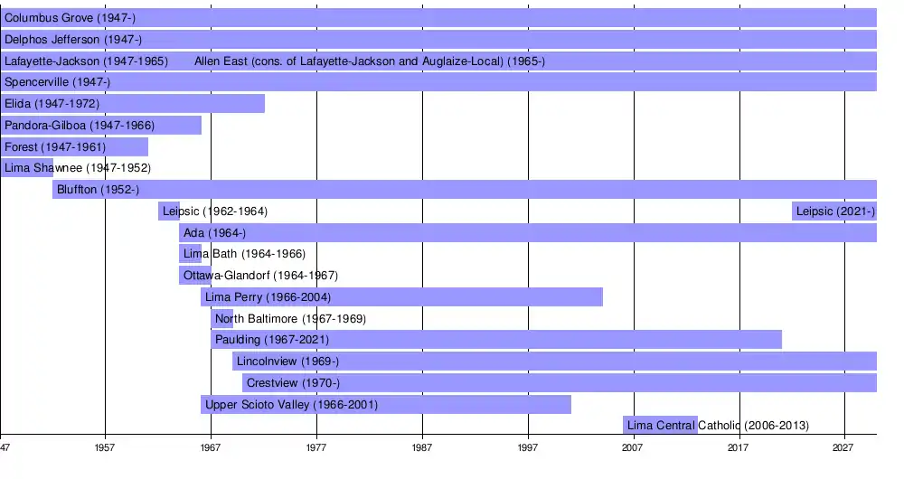The width and height of the screenshot is (904, 479).
Task: Select the Paulding (1967-2021) bar
Action: 496,340
